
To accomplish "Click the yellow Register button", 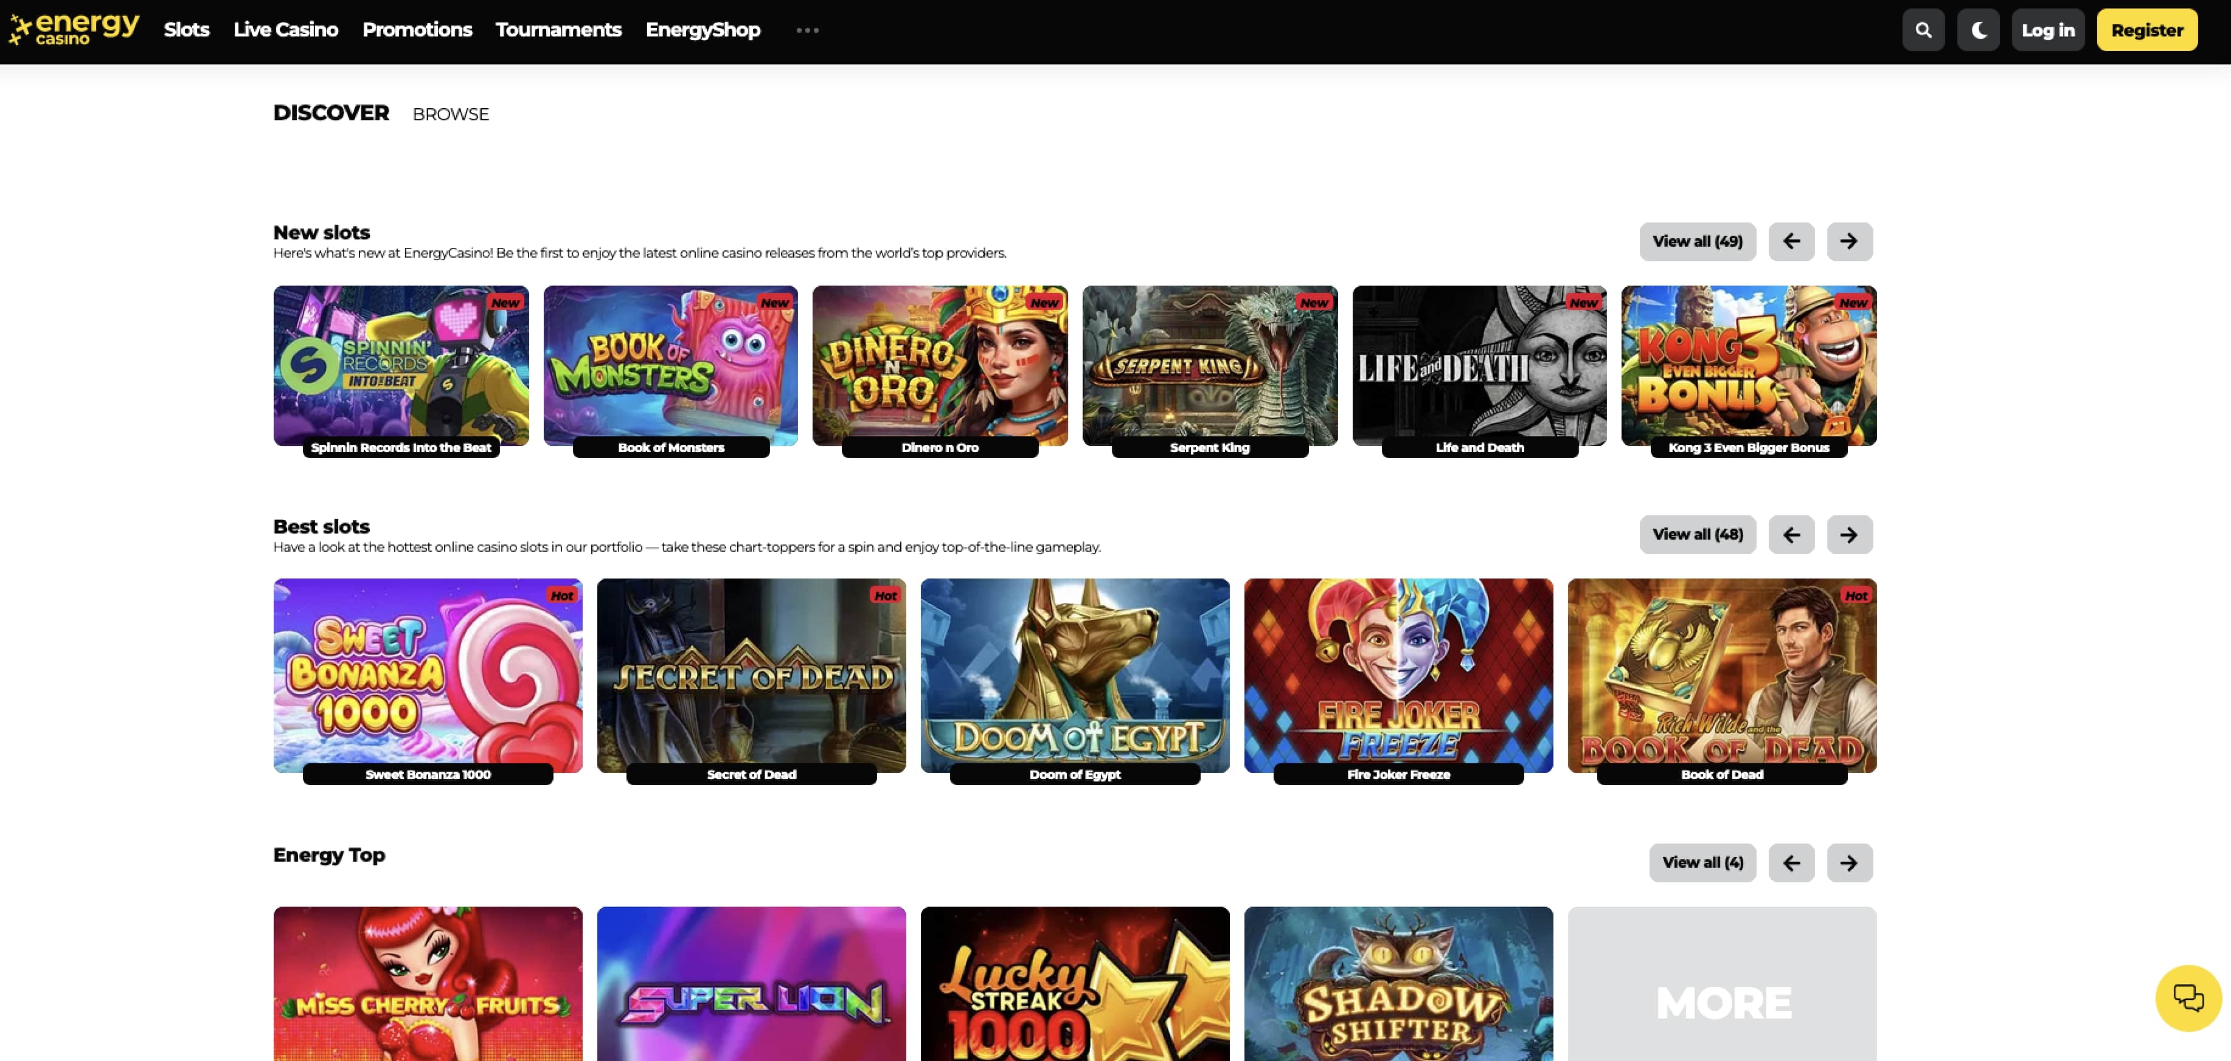I will 2146,30.
